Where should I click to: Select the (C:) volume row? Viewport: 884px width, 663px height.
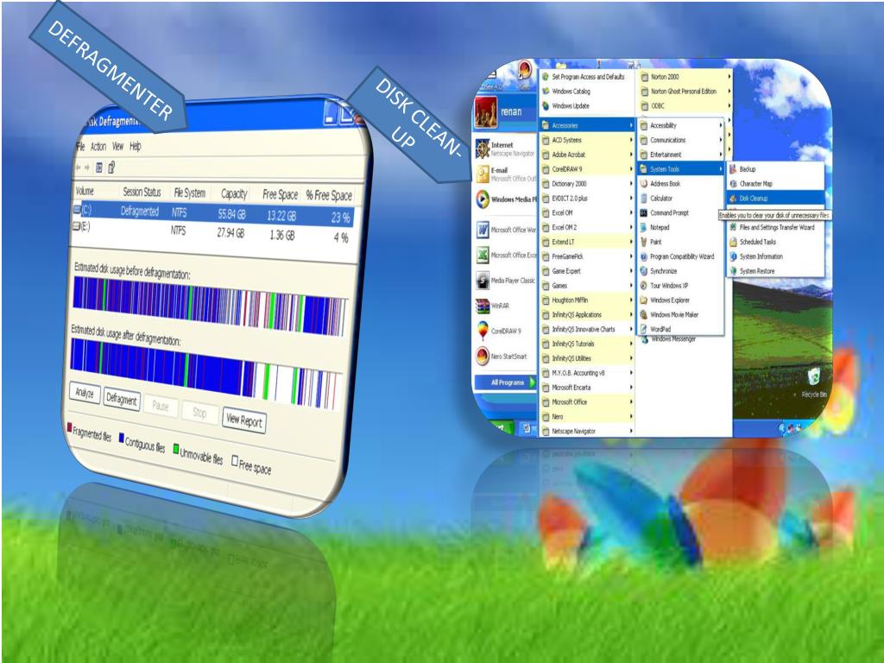214,213
